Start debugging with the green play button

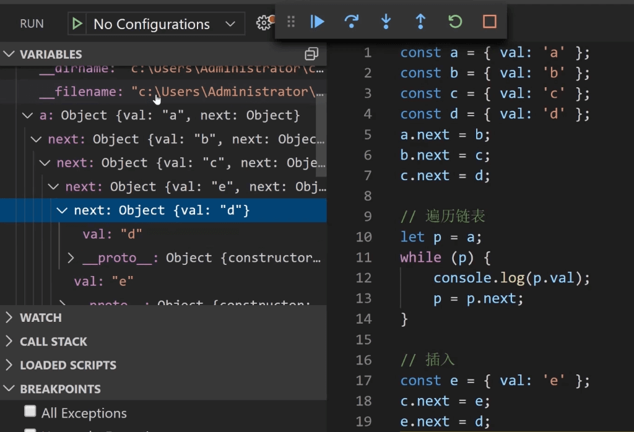77,24
